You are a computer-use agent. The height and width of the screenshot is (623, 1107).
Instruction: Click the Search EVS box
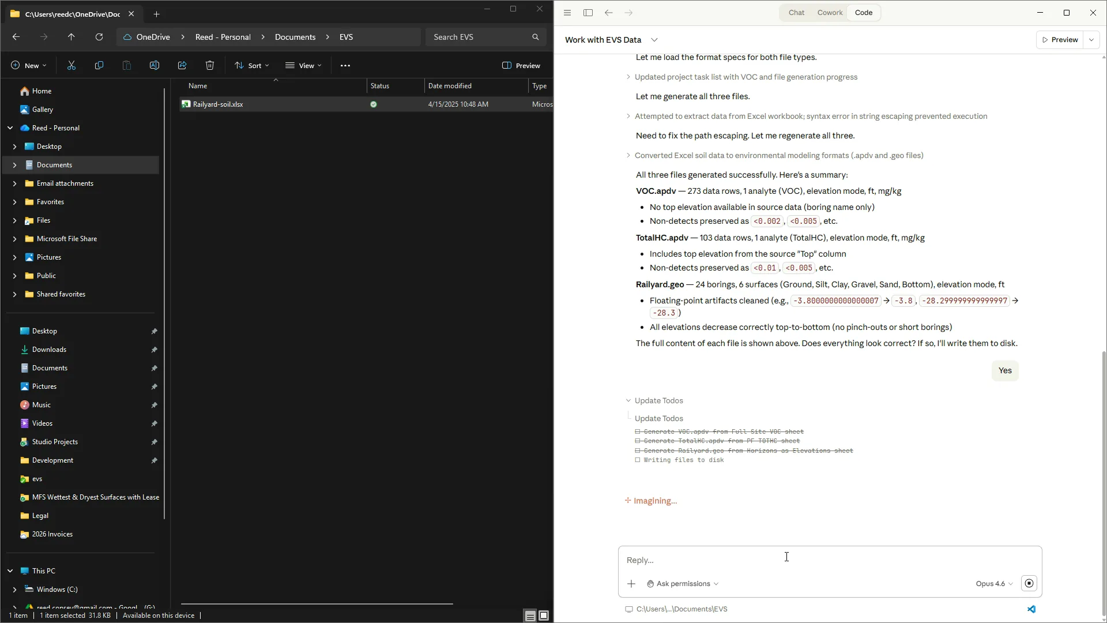[485, 37]
